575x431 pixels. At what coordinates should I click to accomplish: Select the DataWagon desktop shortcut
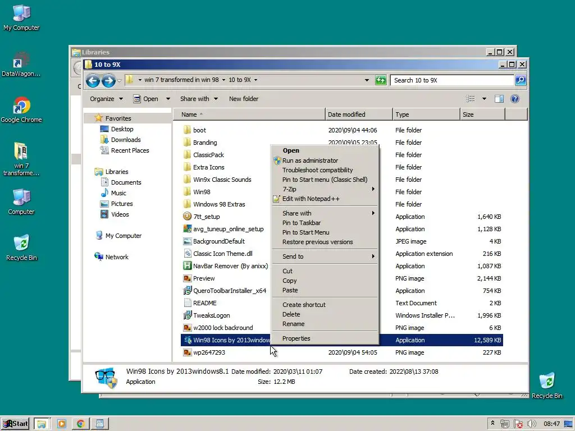click(x=21, y=64)
